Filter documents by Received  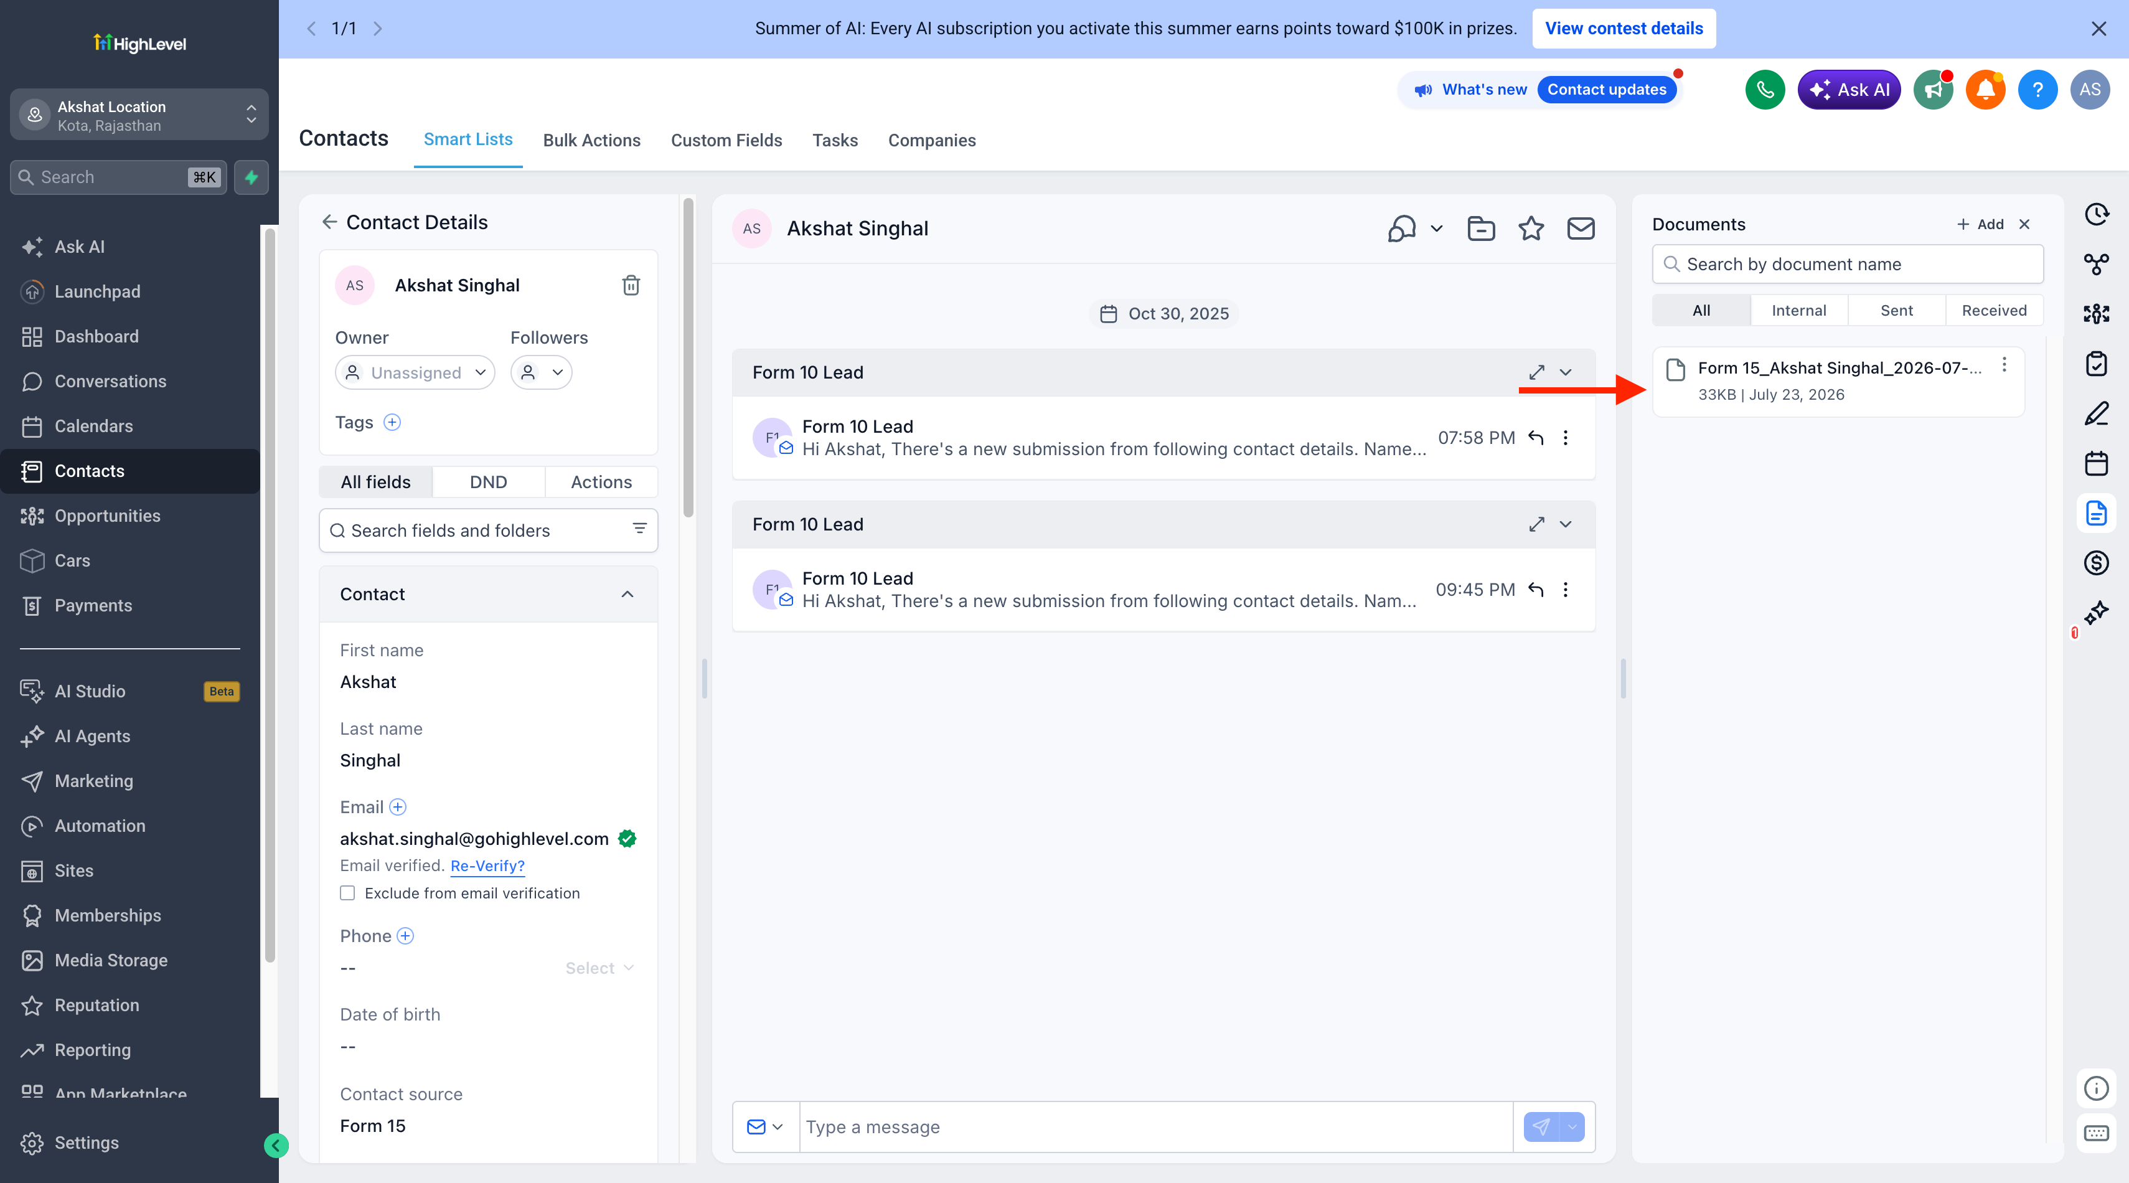(x=1995, y=311)
